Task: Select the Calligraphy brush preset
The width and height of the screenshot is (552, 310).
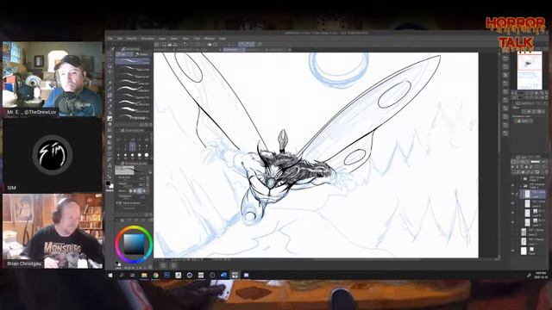Action: [133, 90]
